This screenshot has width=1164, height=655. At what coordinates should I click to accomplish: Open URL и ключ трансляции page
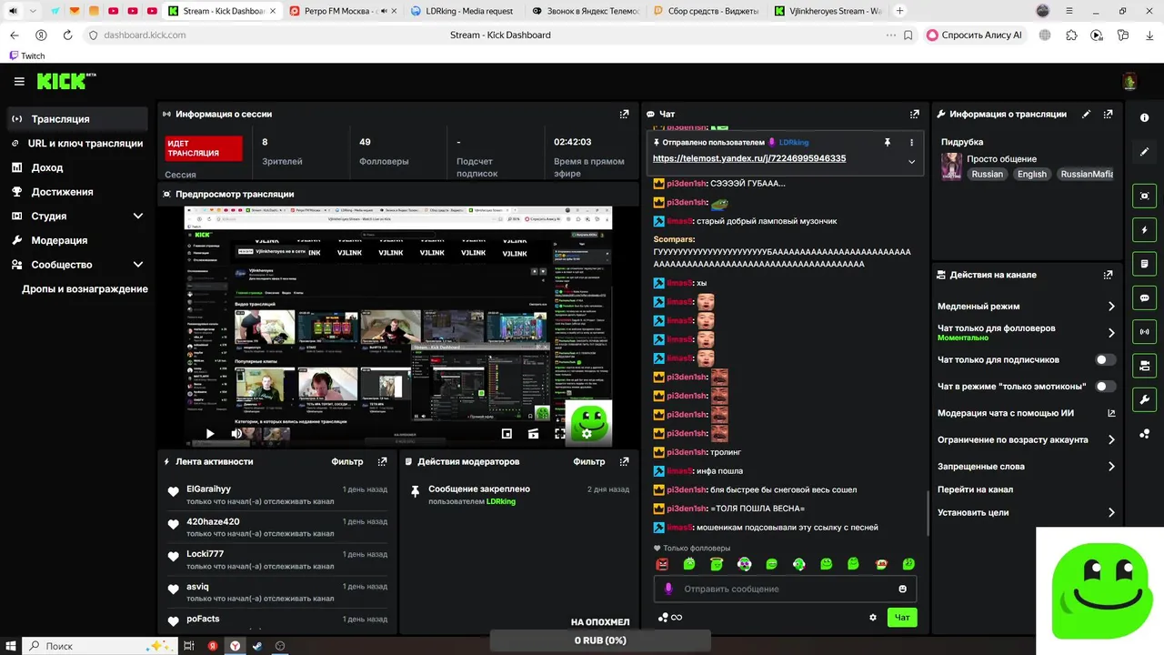78,143
